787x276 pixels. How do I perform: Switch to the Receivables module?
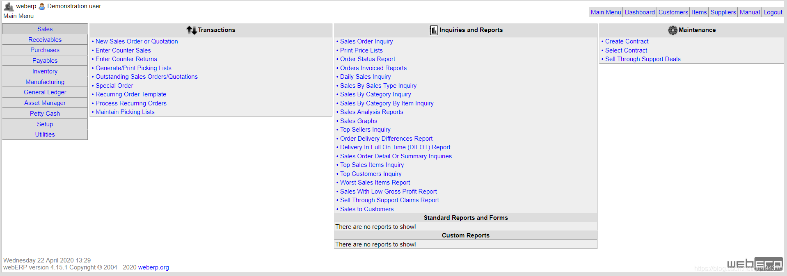tap(45, 40)
